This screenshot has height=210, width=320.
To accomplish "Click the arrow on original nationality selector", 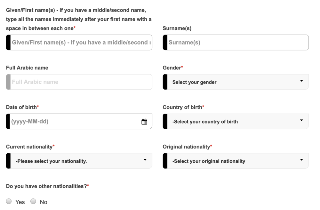I will pos(301,160).
